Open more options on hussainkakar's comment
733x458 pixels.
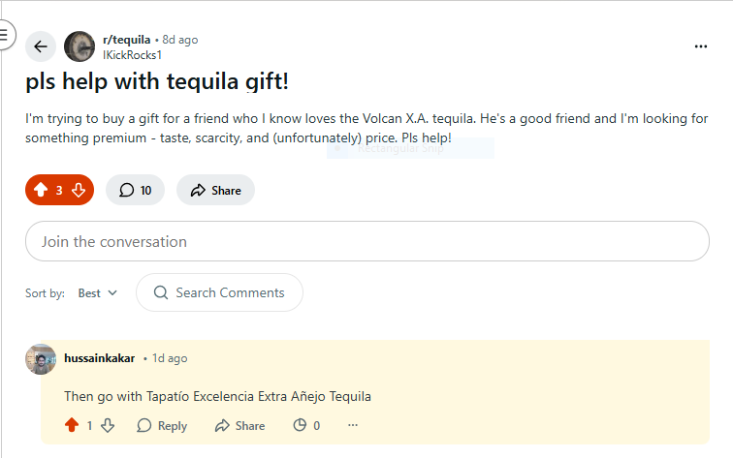coord(353,425)
